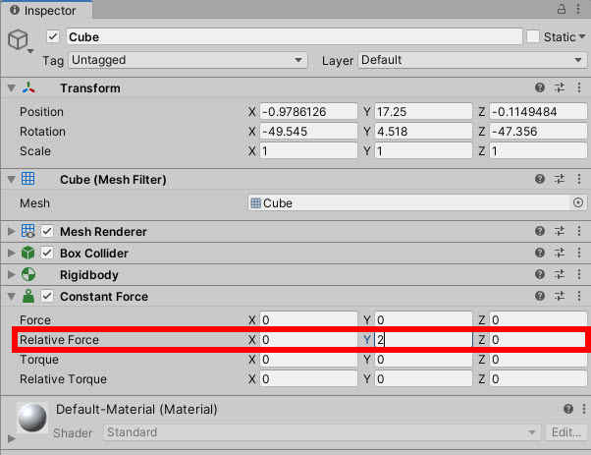The width and height of the screenshot is (591, 455).
Task: Open Transform presets selector
Action: 560,87
